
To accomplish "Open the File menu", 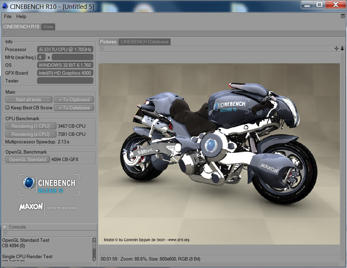I will [7, 16].
